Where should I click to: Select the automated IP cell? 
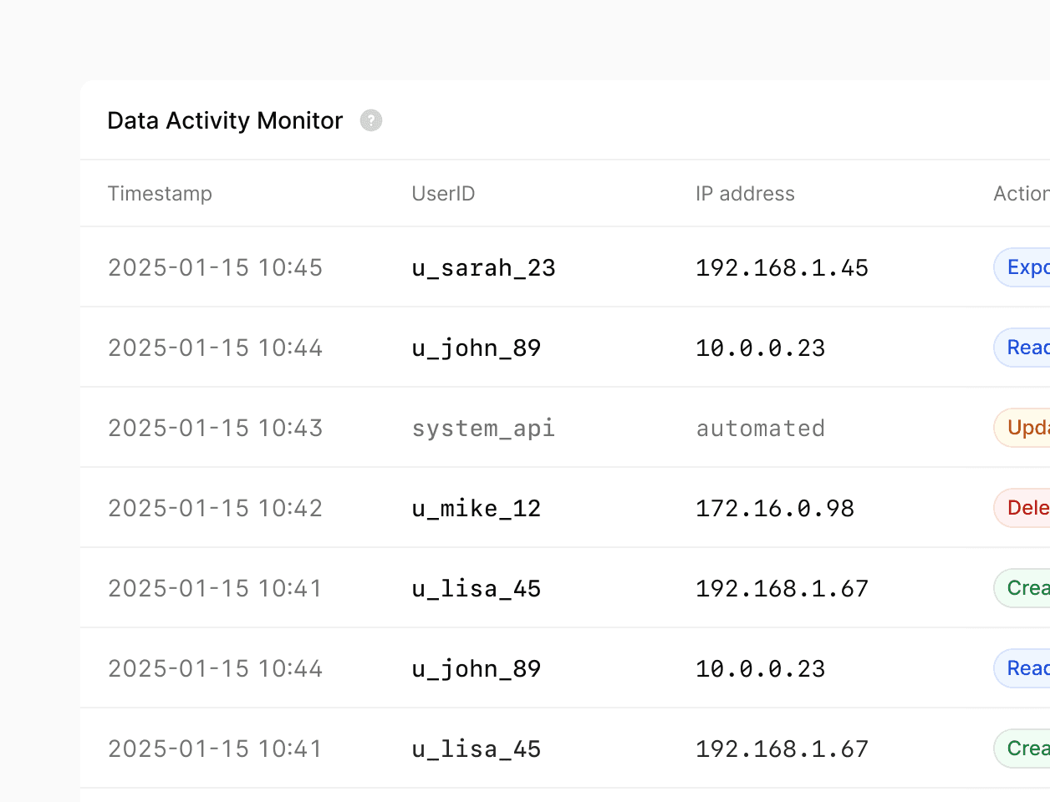[760, 429]
